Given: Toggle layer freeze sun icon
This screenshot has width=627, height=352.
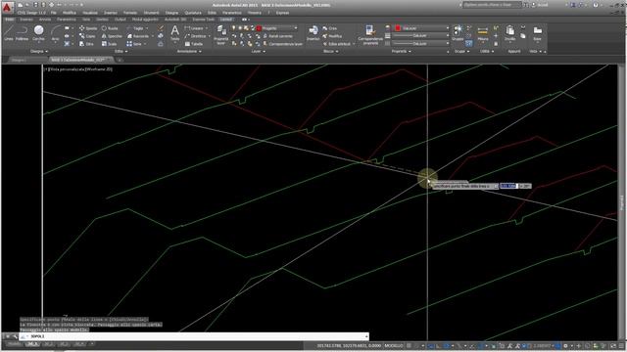Looking at the screenshot, I should pos(240,28).
